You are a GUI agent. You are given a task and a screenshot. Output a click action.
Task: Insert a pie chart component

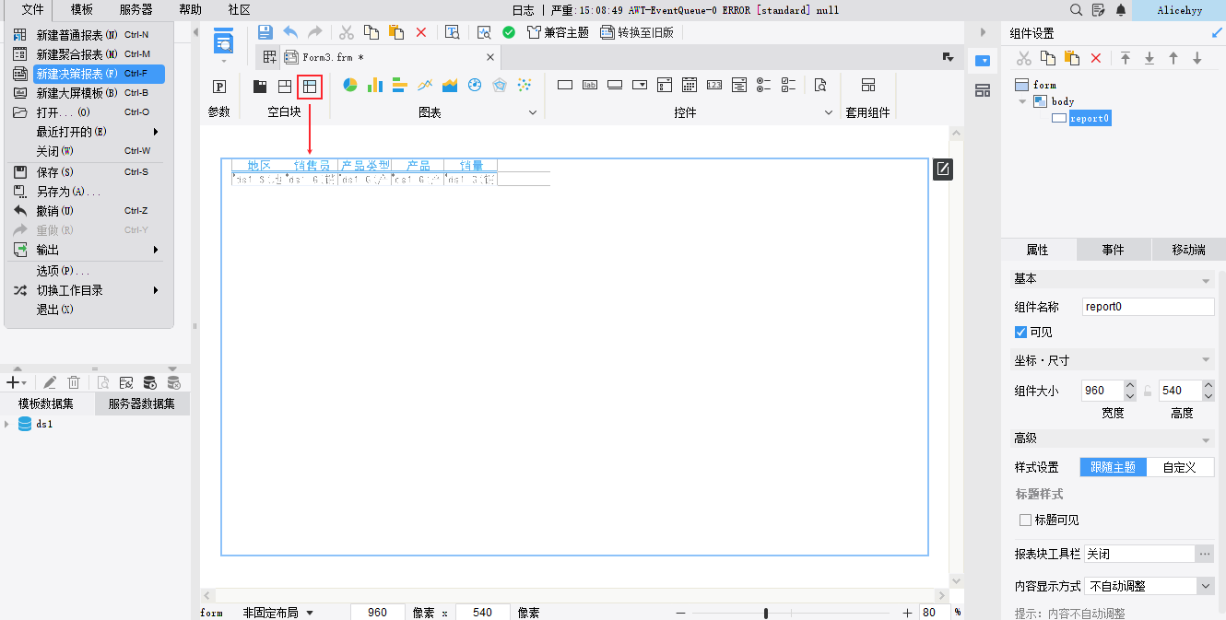click(350, 86)
